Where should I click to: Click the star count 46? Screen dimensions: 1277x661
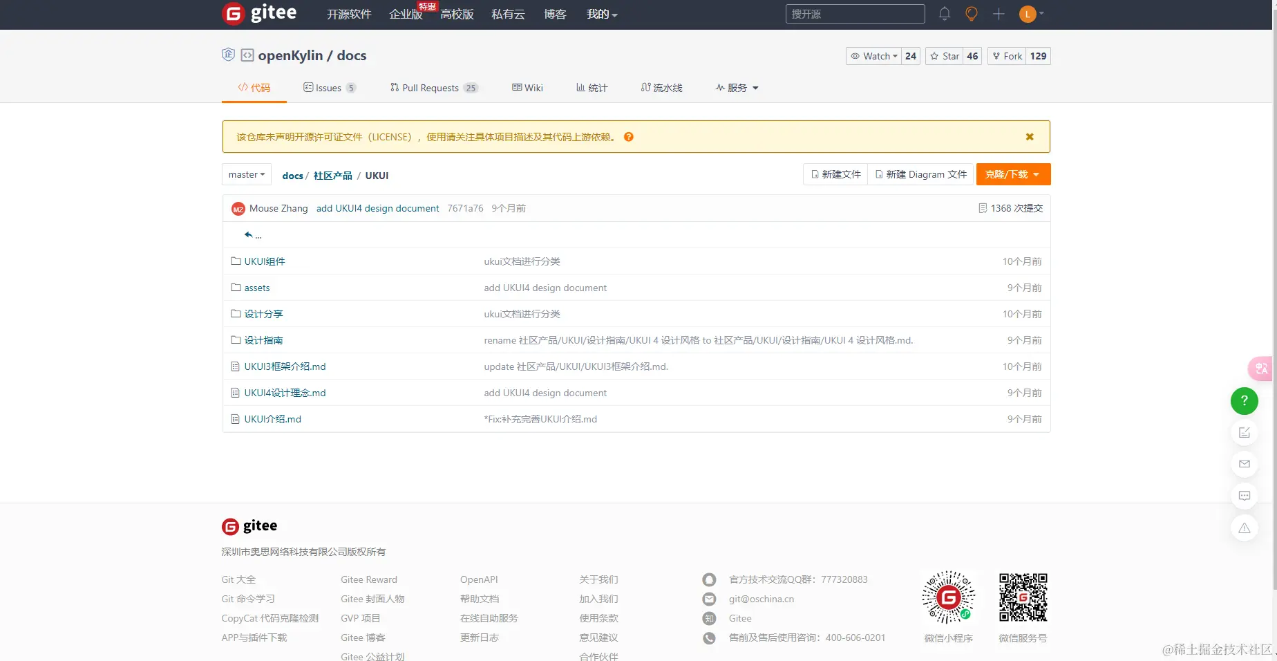pyautogui.click(x=972, y=56)
